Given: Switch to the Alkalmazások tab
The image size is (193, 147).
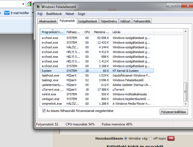Looking at the screenshot, I should point(48,21).
